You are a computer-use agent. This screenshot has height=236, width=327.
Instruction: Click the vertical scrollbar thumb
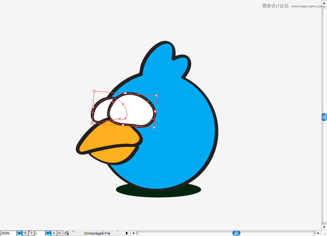coord(324,117)
